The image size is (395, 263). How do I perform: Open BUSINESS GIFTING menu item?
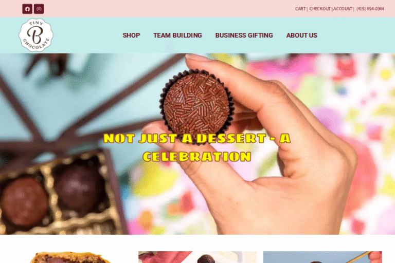[244, 35]
